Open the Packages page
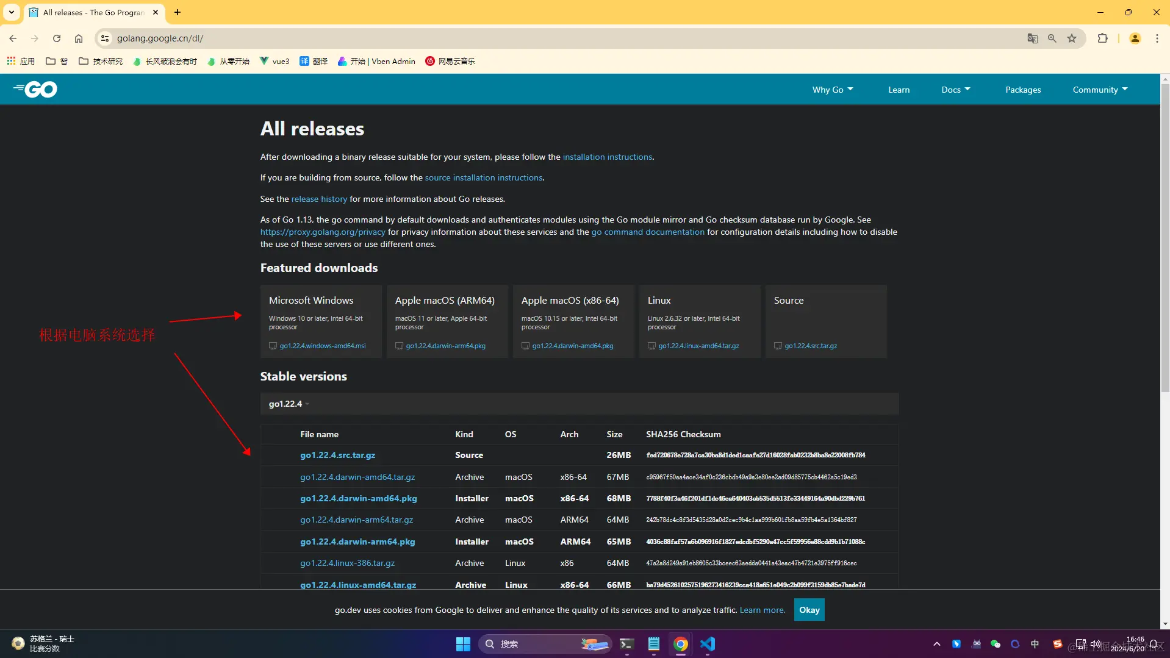Image resolution: width=1170 pixels, height=658 pixels. [x=1023, y=90]
